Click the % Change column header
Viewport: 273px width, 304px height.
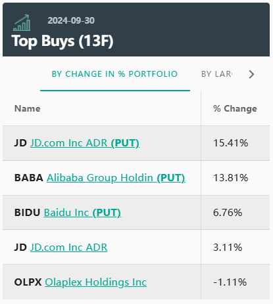pos(235,108)
